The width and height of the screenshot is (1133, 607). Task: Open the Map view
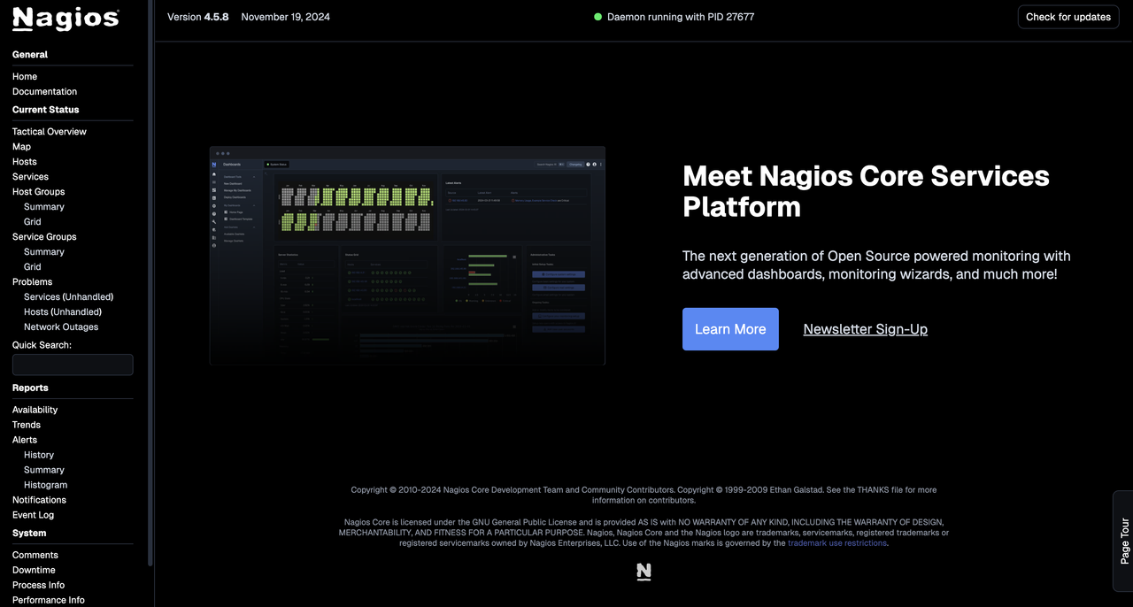(x=21, y=146)
